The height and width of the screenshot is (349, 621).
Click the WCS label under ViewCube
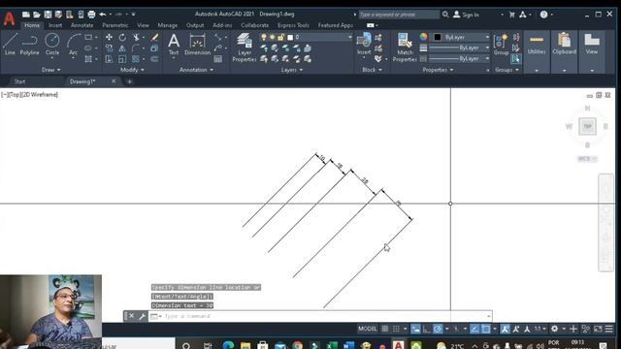[x=587, y=159]
